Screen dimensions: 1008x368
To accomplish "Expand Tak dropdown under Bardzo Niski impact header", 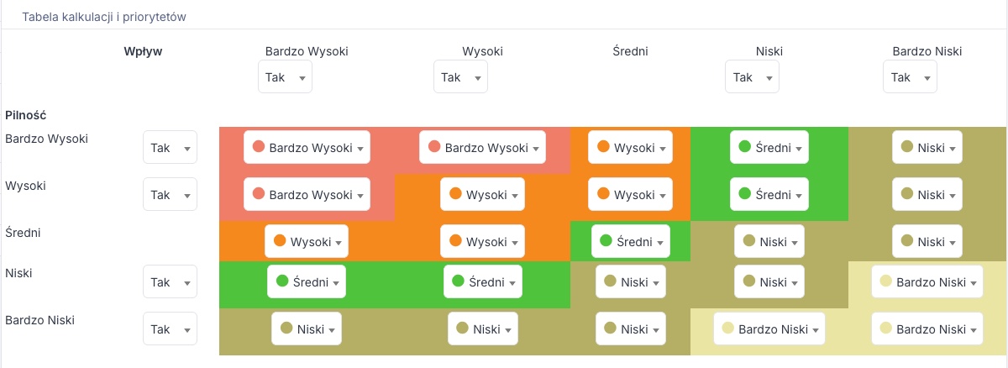I will [x=910, y=77].
